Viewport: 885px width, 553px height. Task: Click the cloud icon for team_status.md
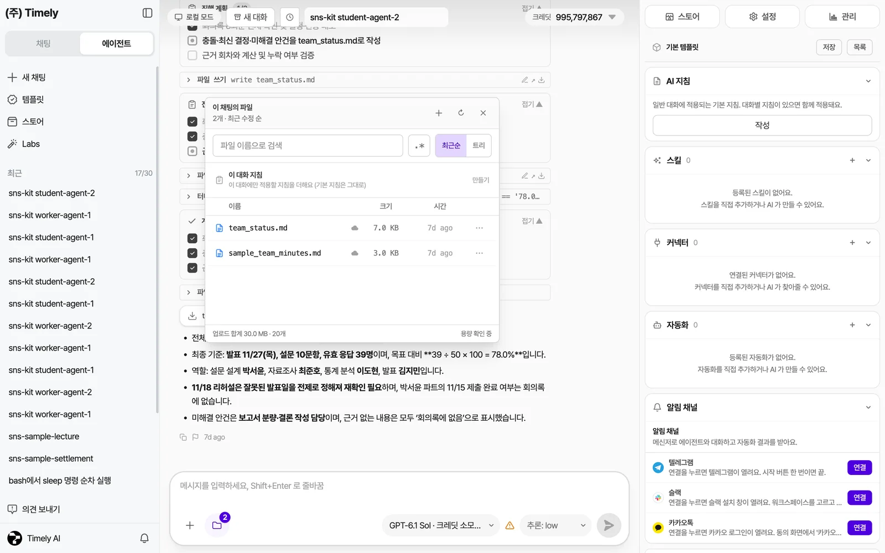(355, 228)
